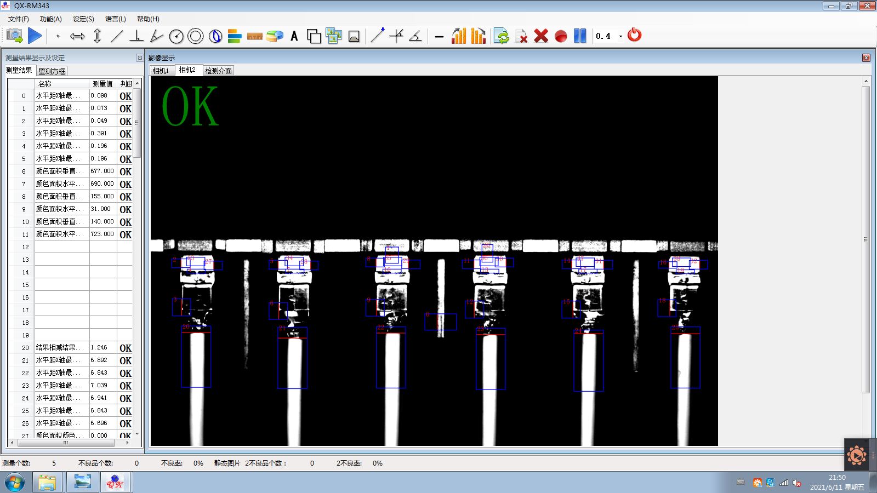Open the 0.4 value dropdown arrow
Viewport: 877px width, 493px height.
(620, 36)
